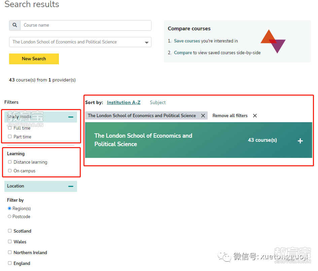
Task: Click the 43 course(s) from 1 provider(s) text
Action: coord(42,80)
